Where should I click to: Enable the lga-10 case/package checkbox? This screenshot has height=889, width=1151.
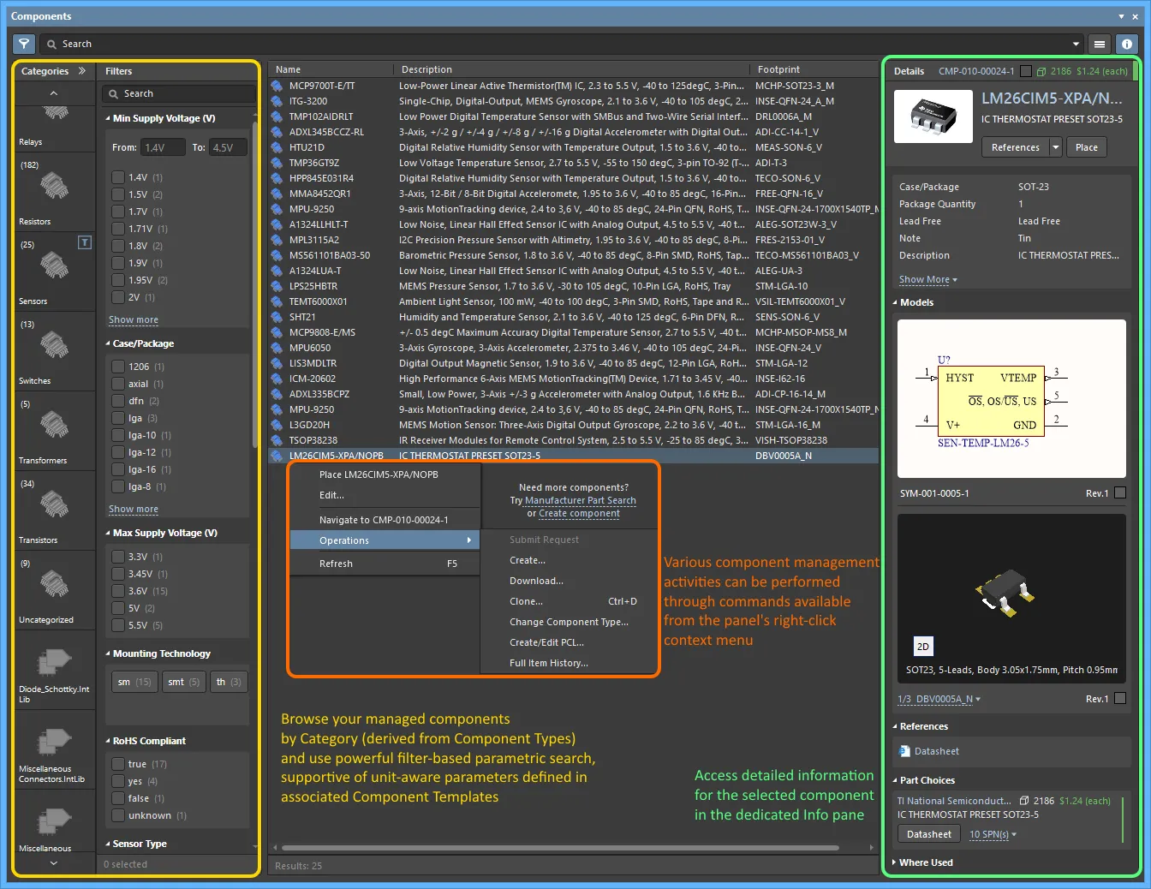118,435
